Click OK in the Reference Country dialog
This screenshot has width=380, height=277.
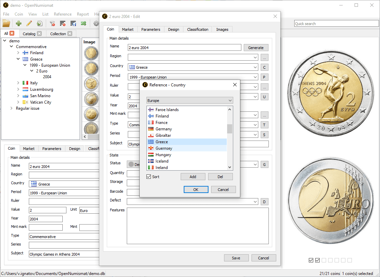196,189
